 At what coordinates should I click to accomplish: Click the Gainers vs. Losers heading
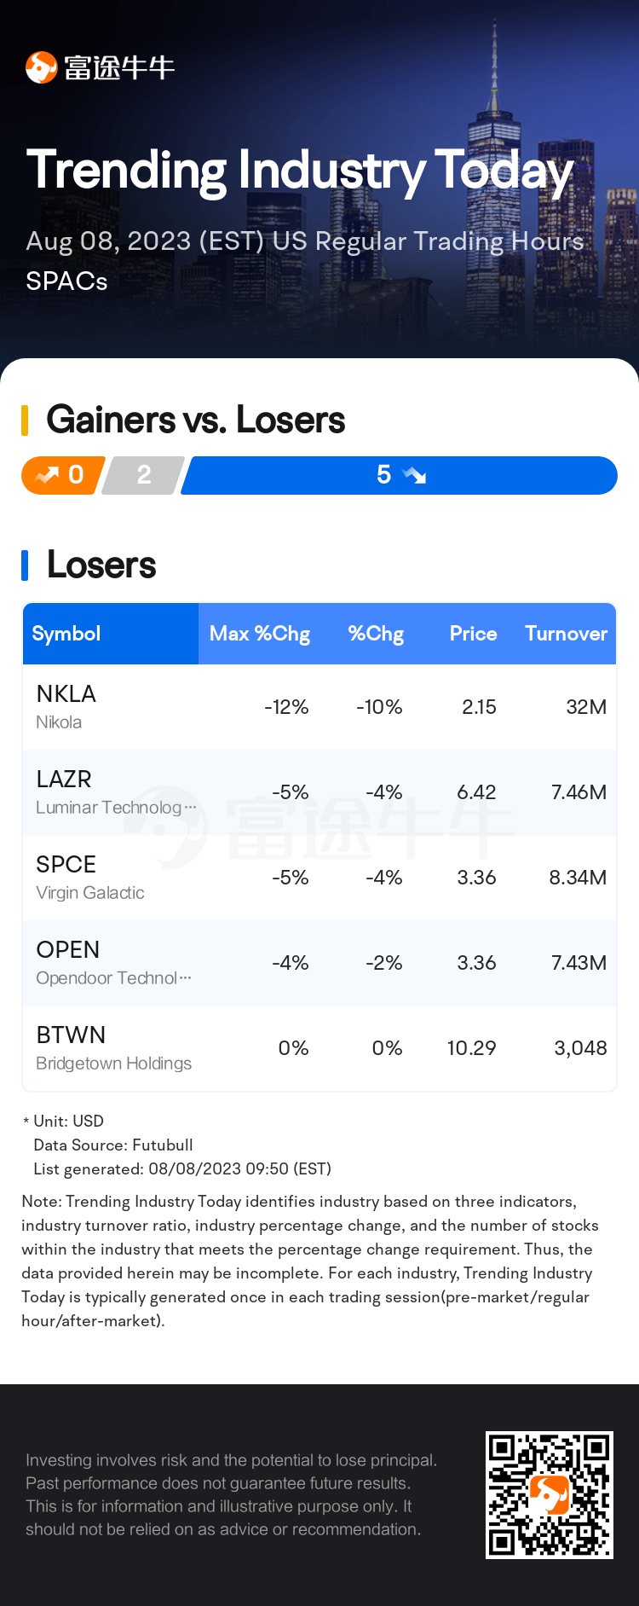(x=196, y=420)
